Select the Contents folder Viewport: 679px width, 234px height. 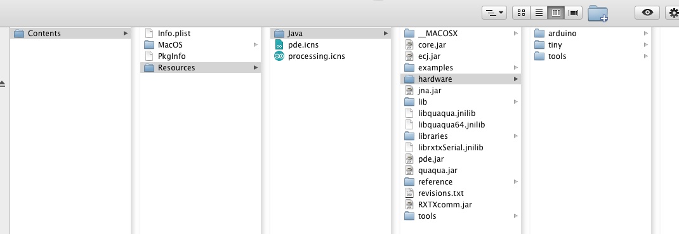[x=70, y=34]
